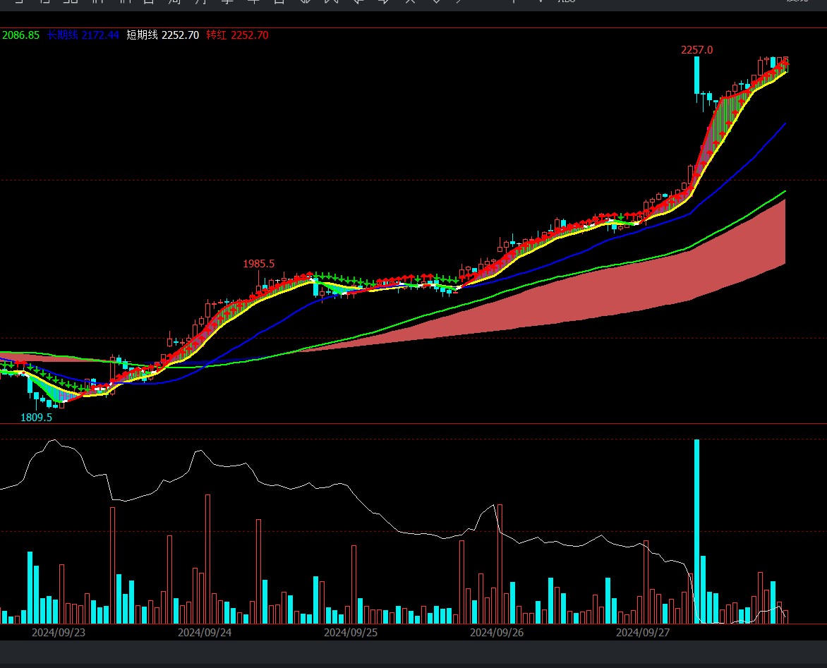Click the 2024/09/26 date label
This screenshot has width=827, height=668.
(497, 632)
